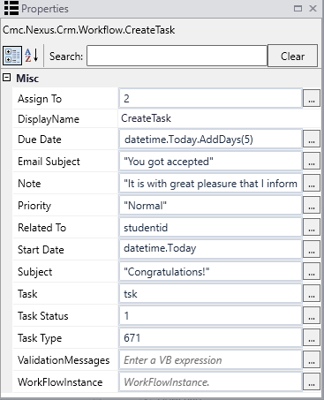Select the WorkFlowInstance property label
This screenshot has width=324, height=400.
(60, 382)
